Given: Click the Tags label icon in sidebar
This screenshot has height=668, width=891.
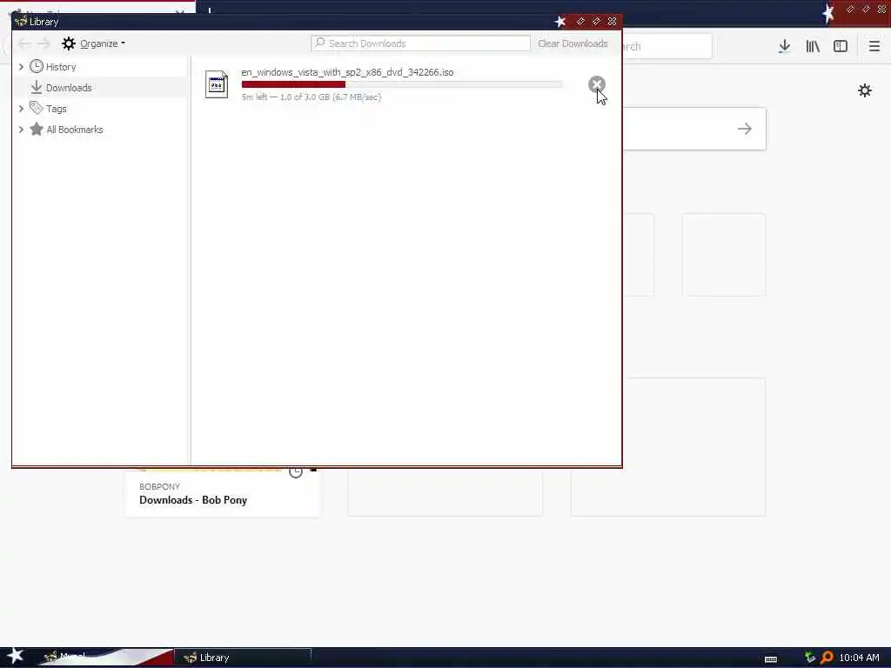Looking at the screenshot, I should click(37, 108).
